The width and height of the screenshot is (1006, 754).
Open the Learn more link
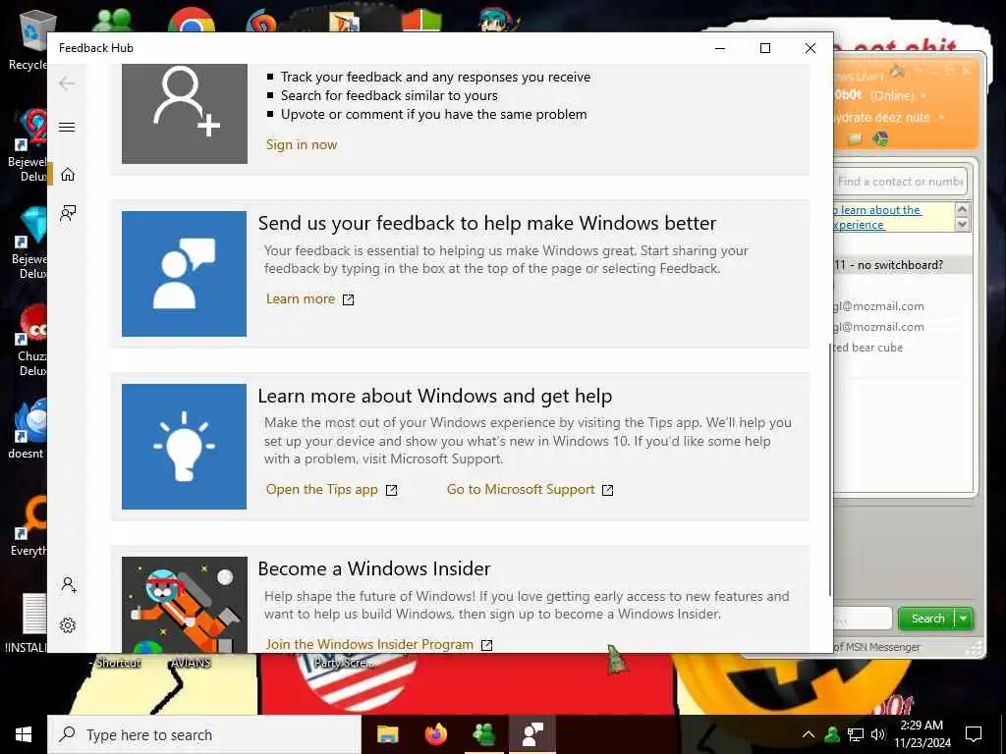(309, 299)
